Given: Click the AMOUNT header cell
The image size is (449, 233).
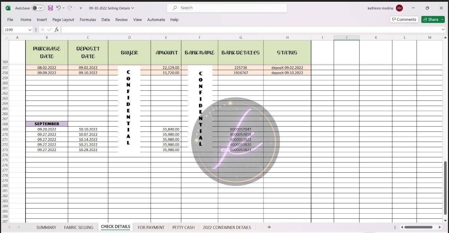Looking at the screenshot, I should point(166,52).
